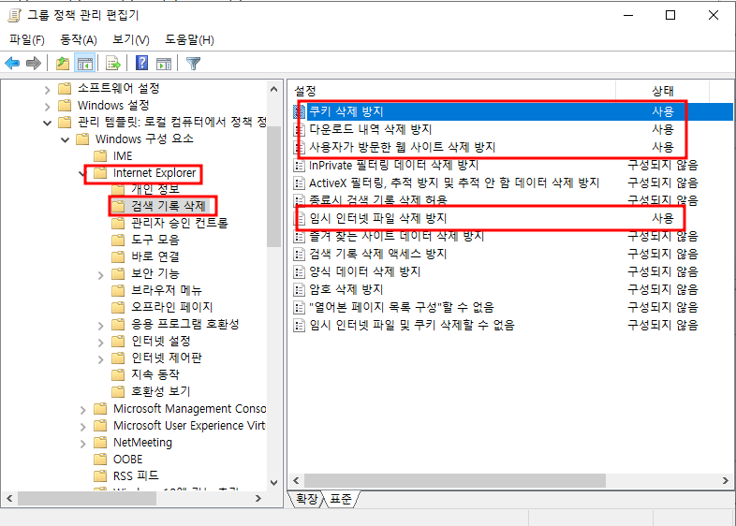Open the 도움말(H) menu
The height and width of the screenshot is (526, 736).
[x=189, y=40]
